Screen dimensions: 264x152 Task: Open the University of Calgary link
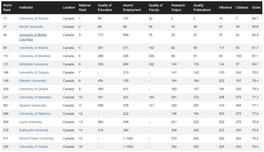click(34, 73)
